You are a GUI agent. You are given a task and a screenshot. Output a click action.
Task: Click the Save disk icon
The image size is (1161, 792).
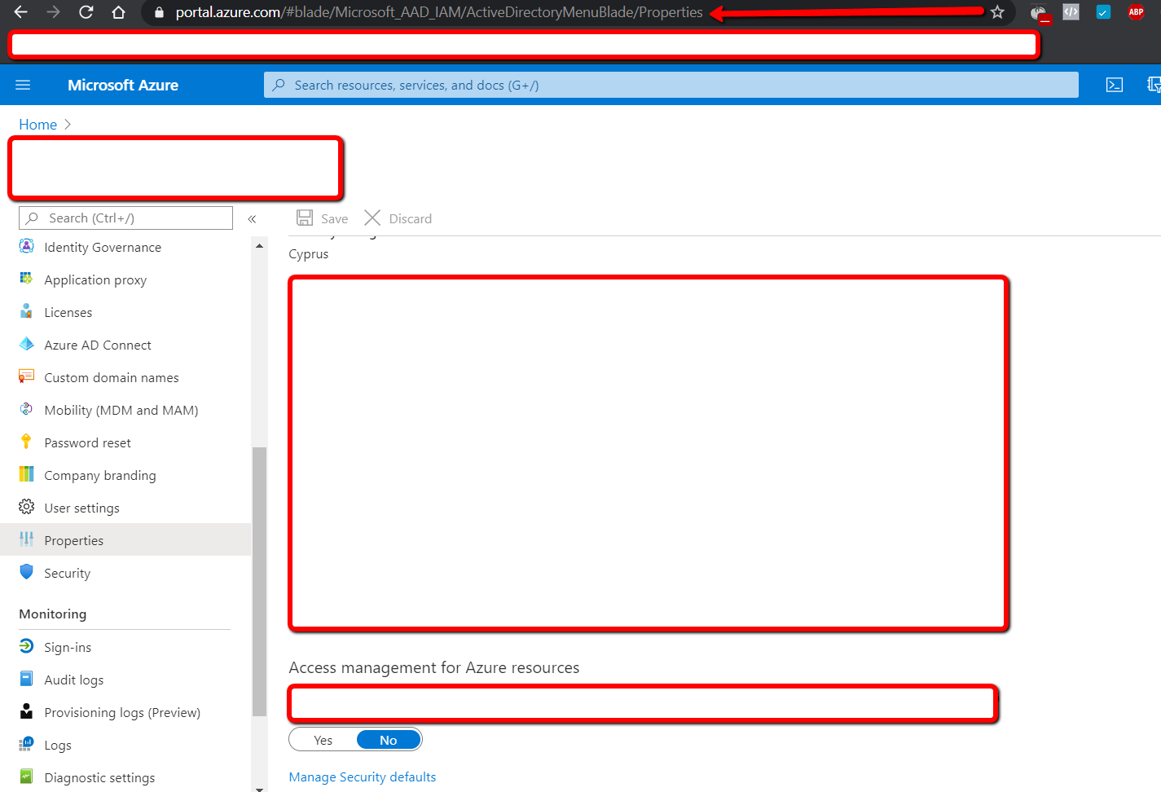[x=305, y=218]
